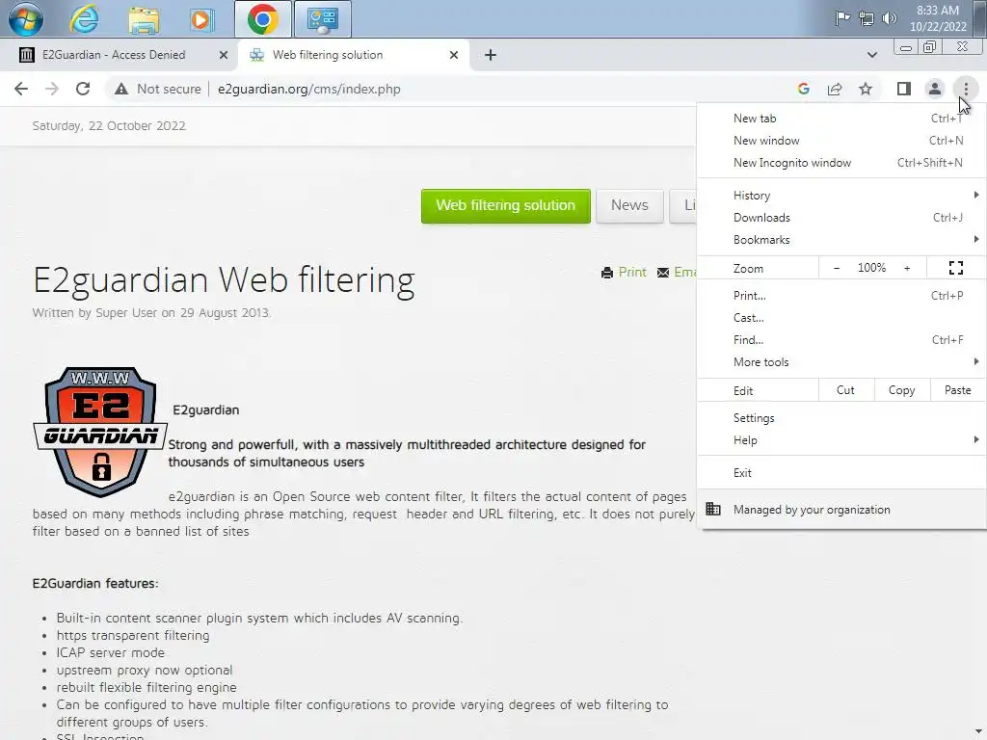Click the Windows Start orb
The width and height of the screenshot is (987, 740).
tap(26, 18)
